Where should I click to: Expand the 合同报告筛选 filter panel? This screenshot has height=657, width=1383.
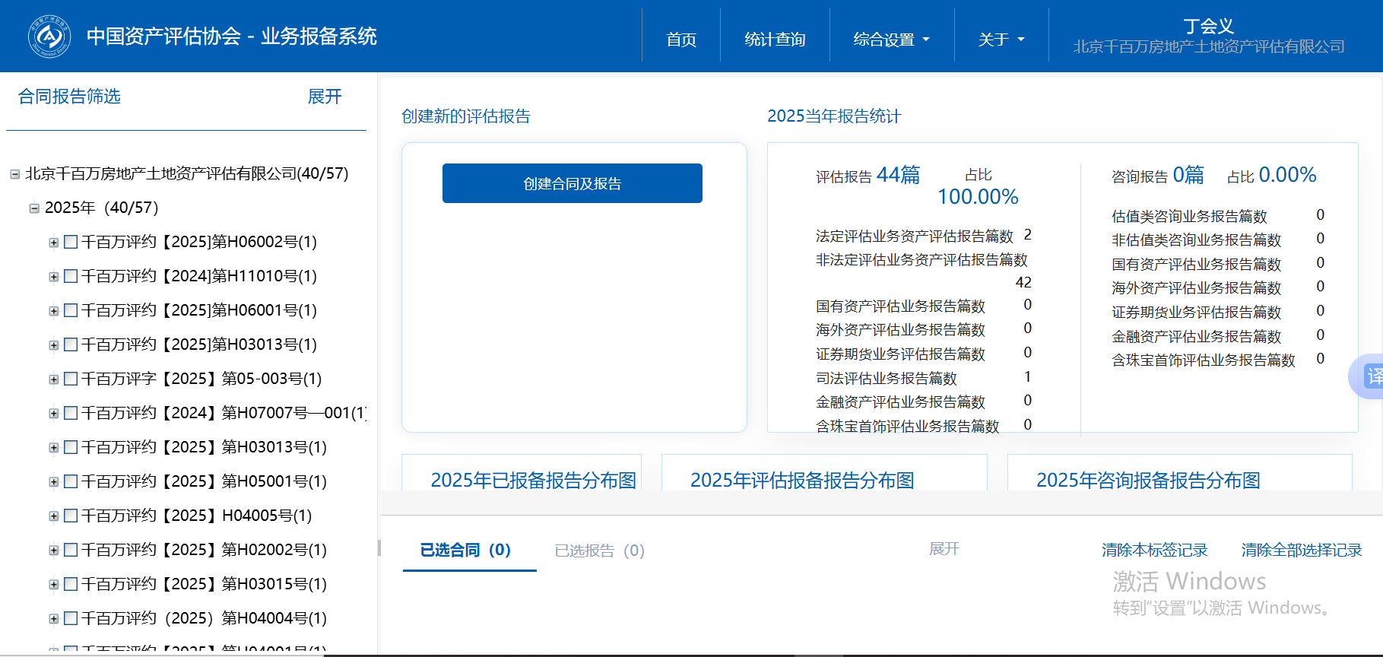(x=325, y=97)
